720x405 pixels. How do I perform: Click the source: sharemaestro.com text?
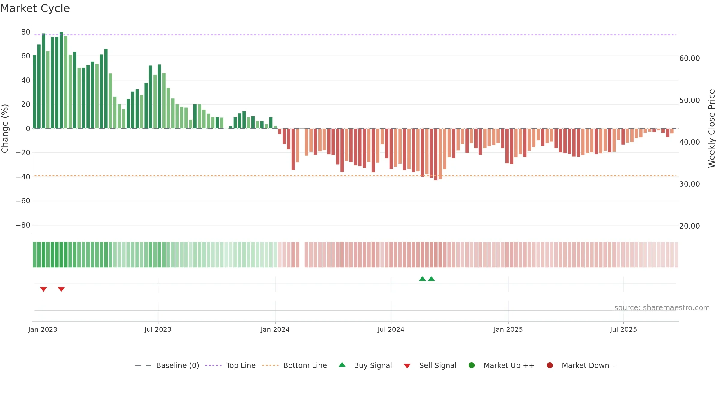tap(662, 308)
